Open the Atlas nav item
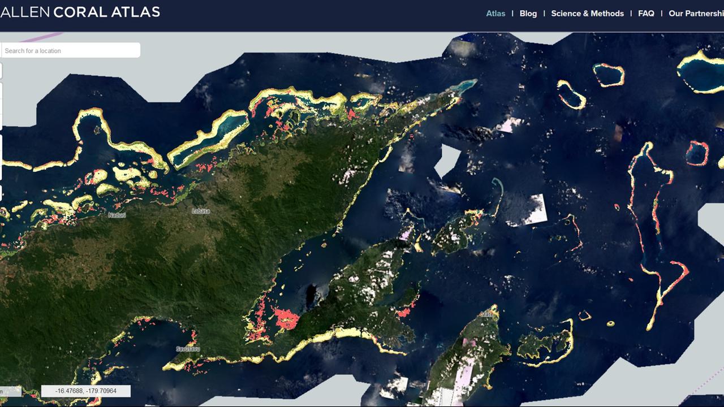Image resolution: width=724 pixels, height=407 pixels. pyautogui.click(x=495, y=14)
